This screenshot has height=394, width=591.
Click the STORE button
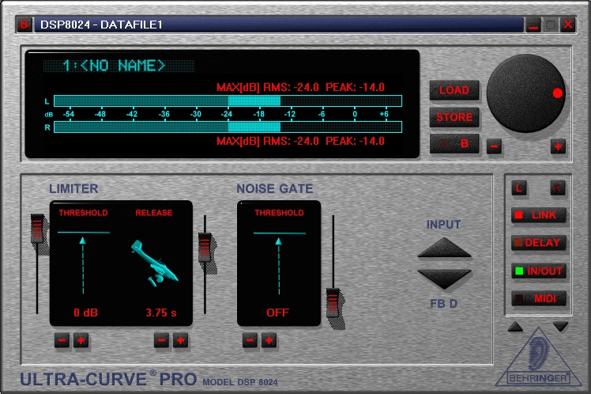pos(454,117)
